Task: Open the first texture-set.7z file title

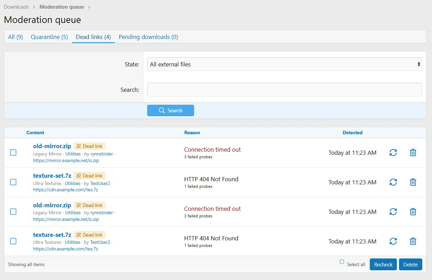Action: tap(52, 176)
